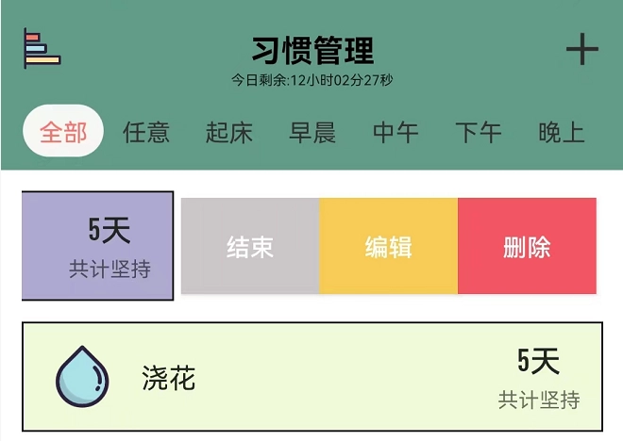Tap 共计坚持 label on 浇花 card
This screenshot has width=623, height=441.
tap(538, 400)
